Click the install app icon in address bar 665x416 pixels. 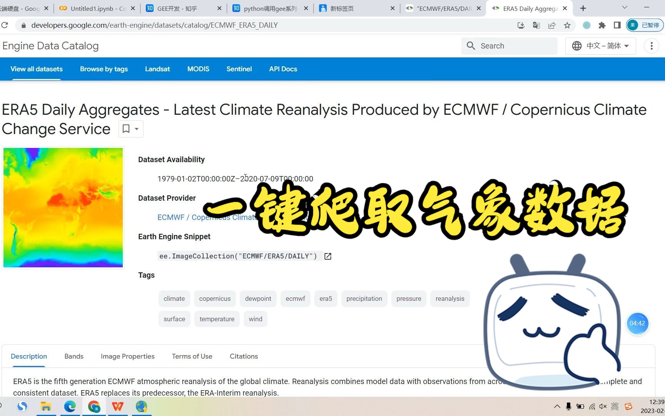tap(521, 25)
